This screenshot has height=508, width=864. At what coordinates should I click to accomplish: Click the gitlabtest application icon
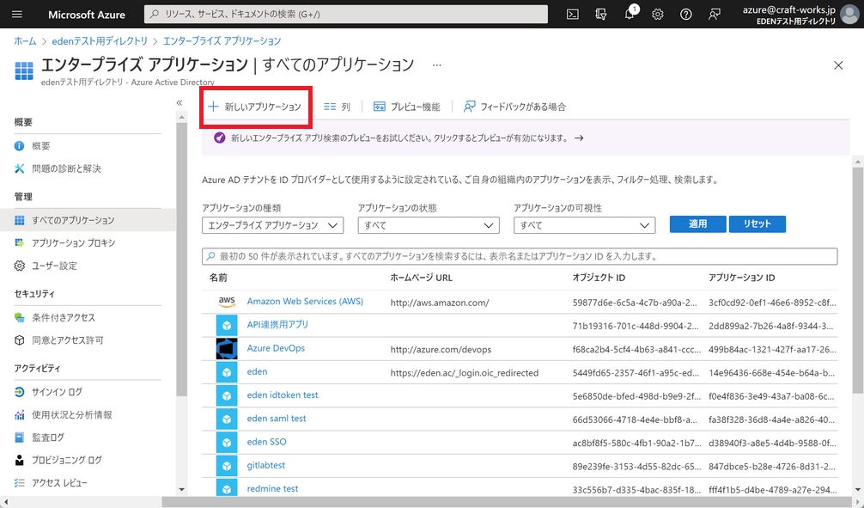tap(227, 466)
